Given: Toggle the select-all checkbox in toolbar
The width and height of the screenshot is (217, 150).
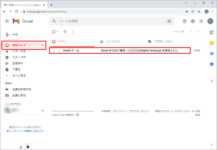Looking at the screenshot, I should coord(54,32).
